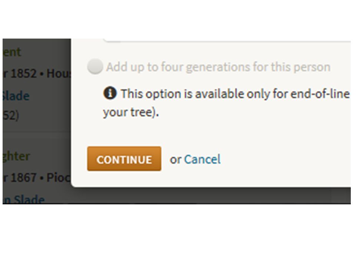Click the partially hidden 'ent' heading
Screen dimensions: 356x267
tap(12, 52)
